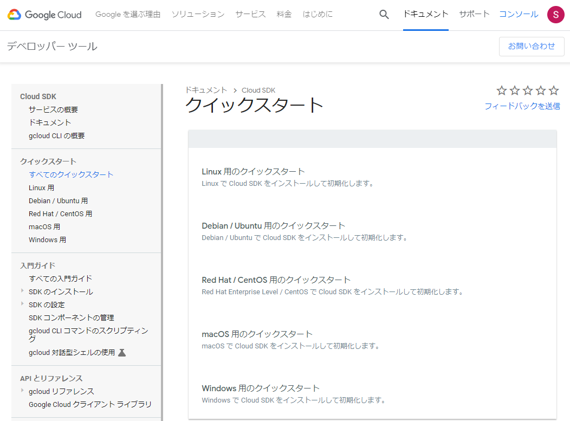Viewport: 570px width, 421px height.
Task: Click the API とリファレンス section heading
Action: [x=51, y=378]
